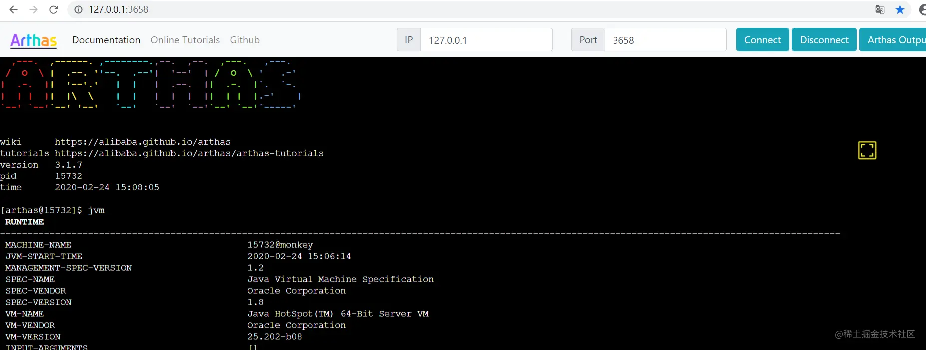
Task: Click the RUNTIME section heading
Action: coord(24,222)
